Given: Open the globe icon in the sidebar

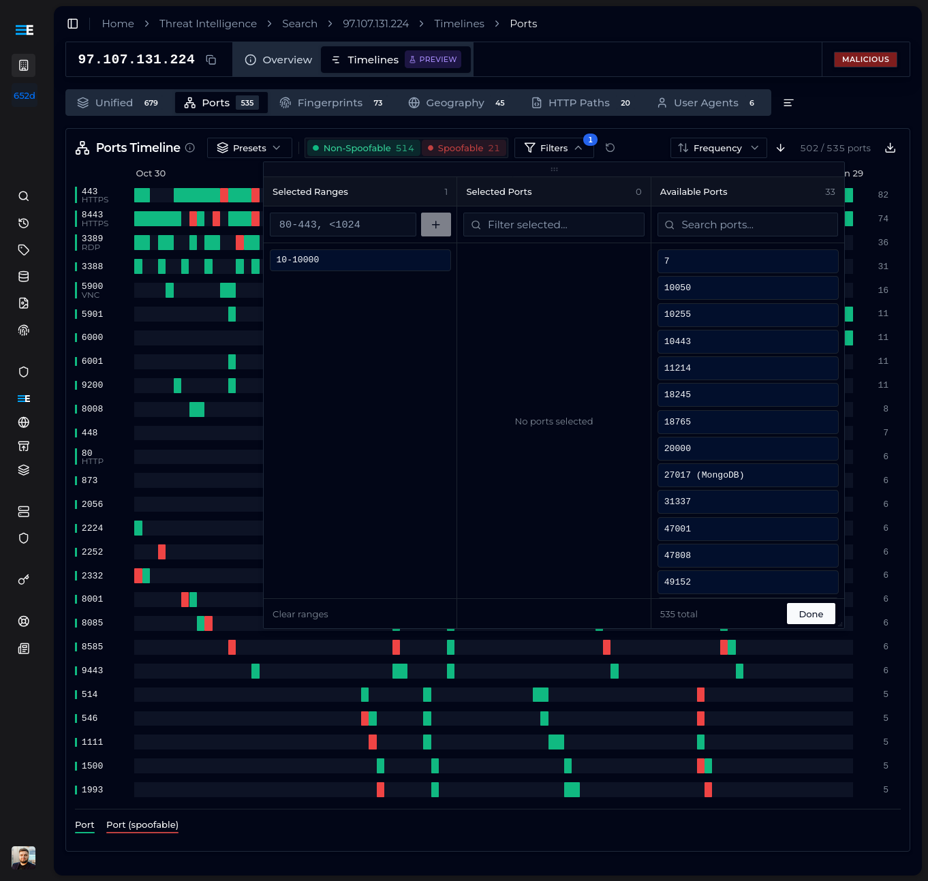Looking at the screenshot, I should (23, 422).
